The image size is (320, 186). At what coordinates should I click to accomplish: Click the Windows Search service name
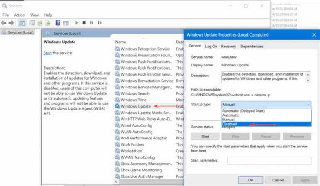click(135, 93)
